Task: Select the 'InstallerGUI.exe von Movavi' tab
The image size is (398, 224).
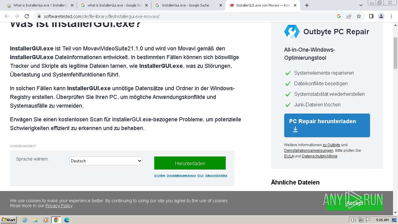Action: (x=263, y=5)
